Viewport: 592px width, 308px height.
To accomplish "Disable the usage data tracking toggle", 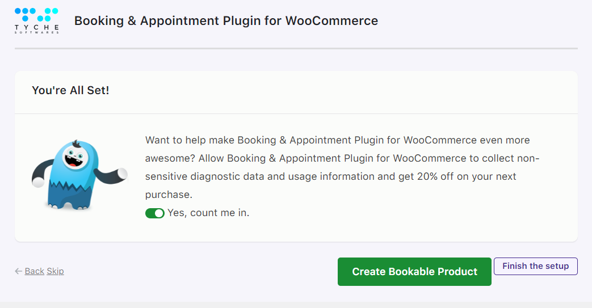I will coord(155,213).
